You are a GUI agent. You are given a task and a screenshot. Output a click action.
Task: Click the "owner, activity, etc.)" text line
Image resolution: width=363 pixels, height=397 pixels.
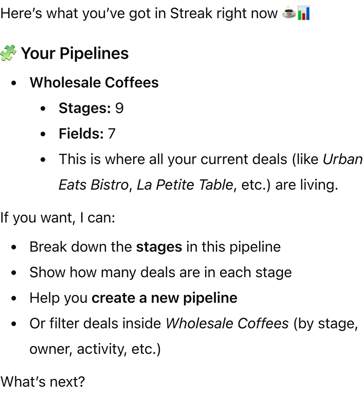tap(95, 349)
